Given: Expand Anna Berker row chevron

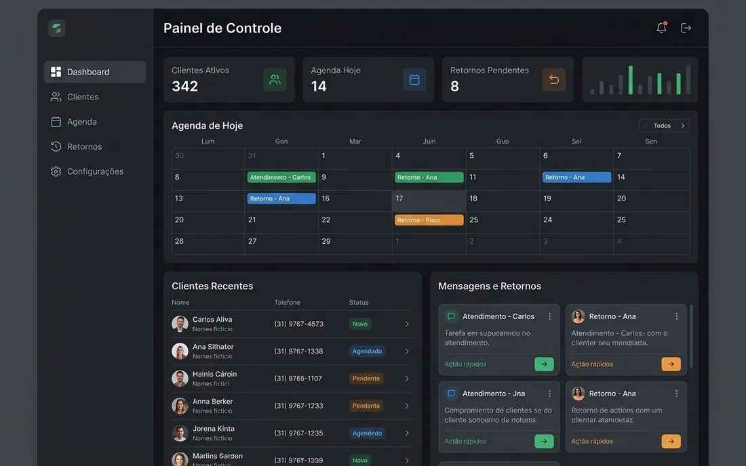Looking at the screenshot, I should [x=407, y=406].
